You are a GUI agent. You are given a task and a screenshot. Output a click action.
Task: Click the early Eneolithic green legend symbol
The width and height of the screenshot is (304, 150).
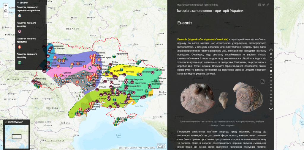pyautogui.click(x=19, y=62)
